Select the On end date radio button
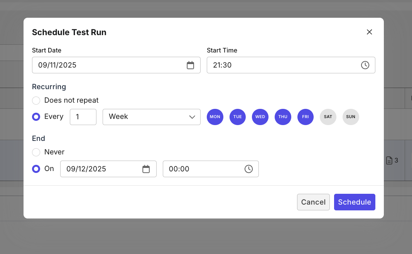 pos(36,169)
